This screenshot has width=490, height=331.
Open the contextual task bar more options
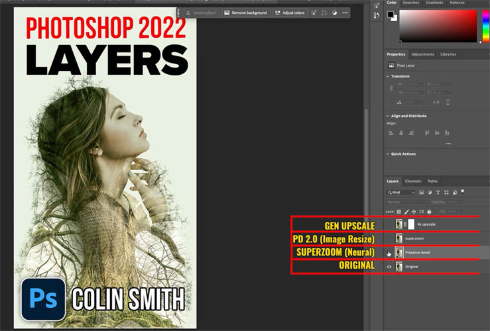coord(345,13)
